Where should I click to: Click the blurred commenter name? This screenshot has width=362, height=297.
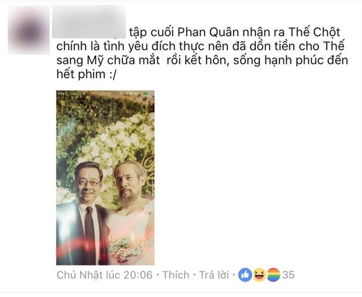(x=89, y=21)
